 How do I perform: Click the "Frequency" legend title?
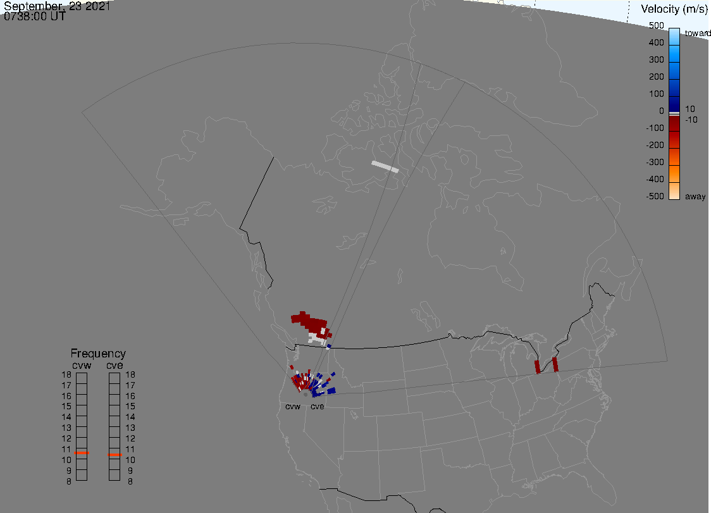[x=98, y=354]
